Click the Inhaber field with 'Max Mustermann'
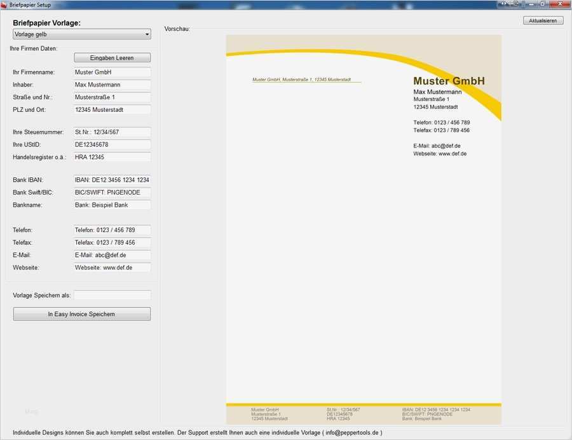The width and height of the screenshot is (572, 440). tap(112, 85)
